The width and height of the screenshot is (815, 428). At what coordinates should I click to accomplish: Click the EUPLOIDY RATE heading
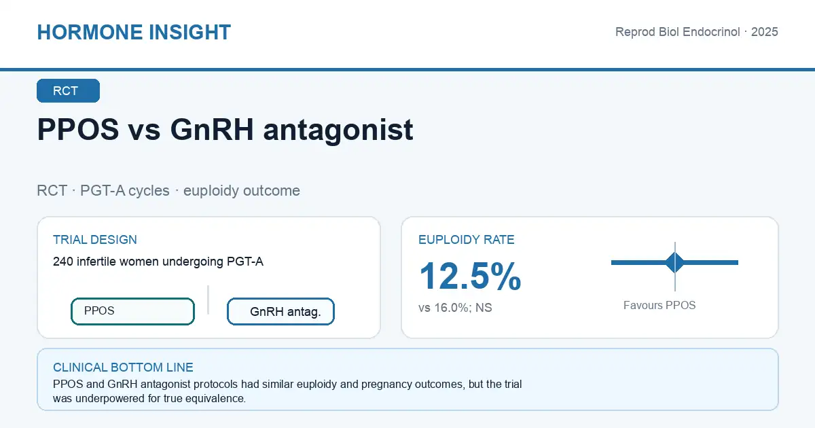(x=467, y=240)
